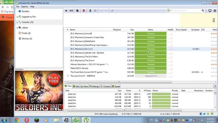Click the red Remove Torrent icon
The width and height of the screenshot is (218, 123).
pyautogui.click(x=84, y=11)
